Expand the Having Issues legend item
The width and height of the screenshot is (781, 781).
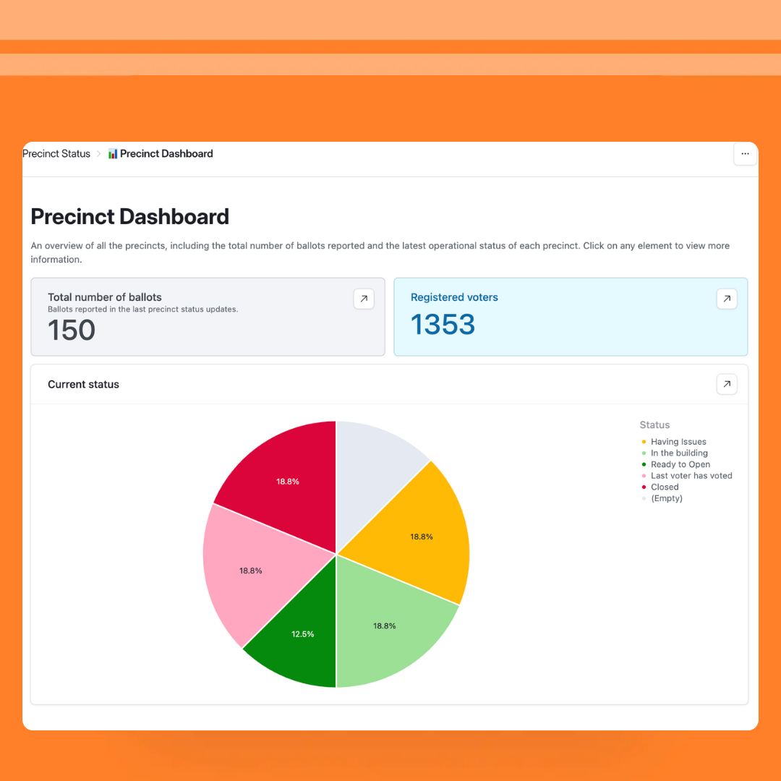pyautogui.click(x=680, y=442)
